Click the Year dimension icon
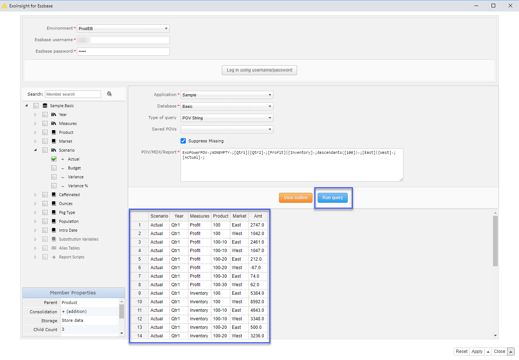The width and height of the screenshot is (519, 360). (x=54, y=115)
